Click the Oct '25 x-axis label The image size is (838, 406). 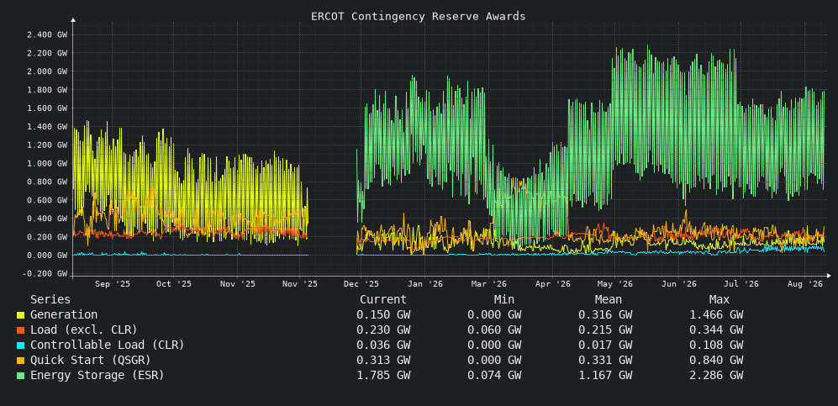tap(174, 284)
